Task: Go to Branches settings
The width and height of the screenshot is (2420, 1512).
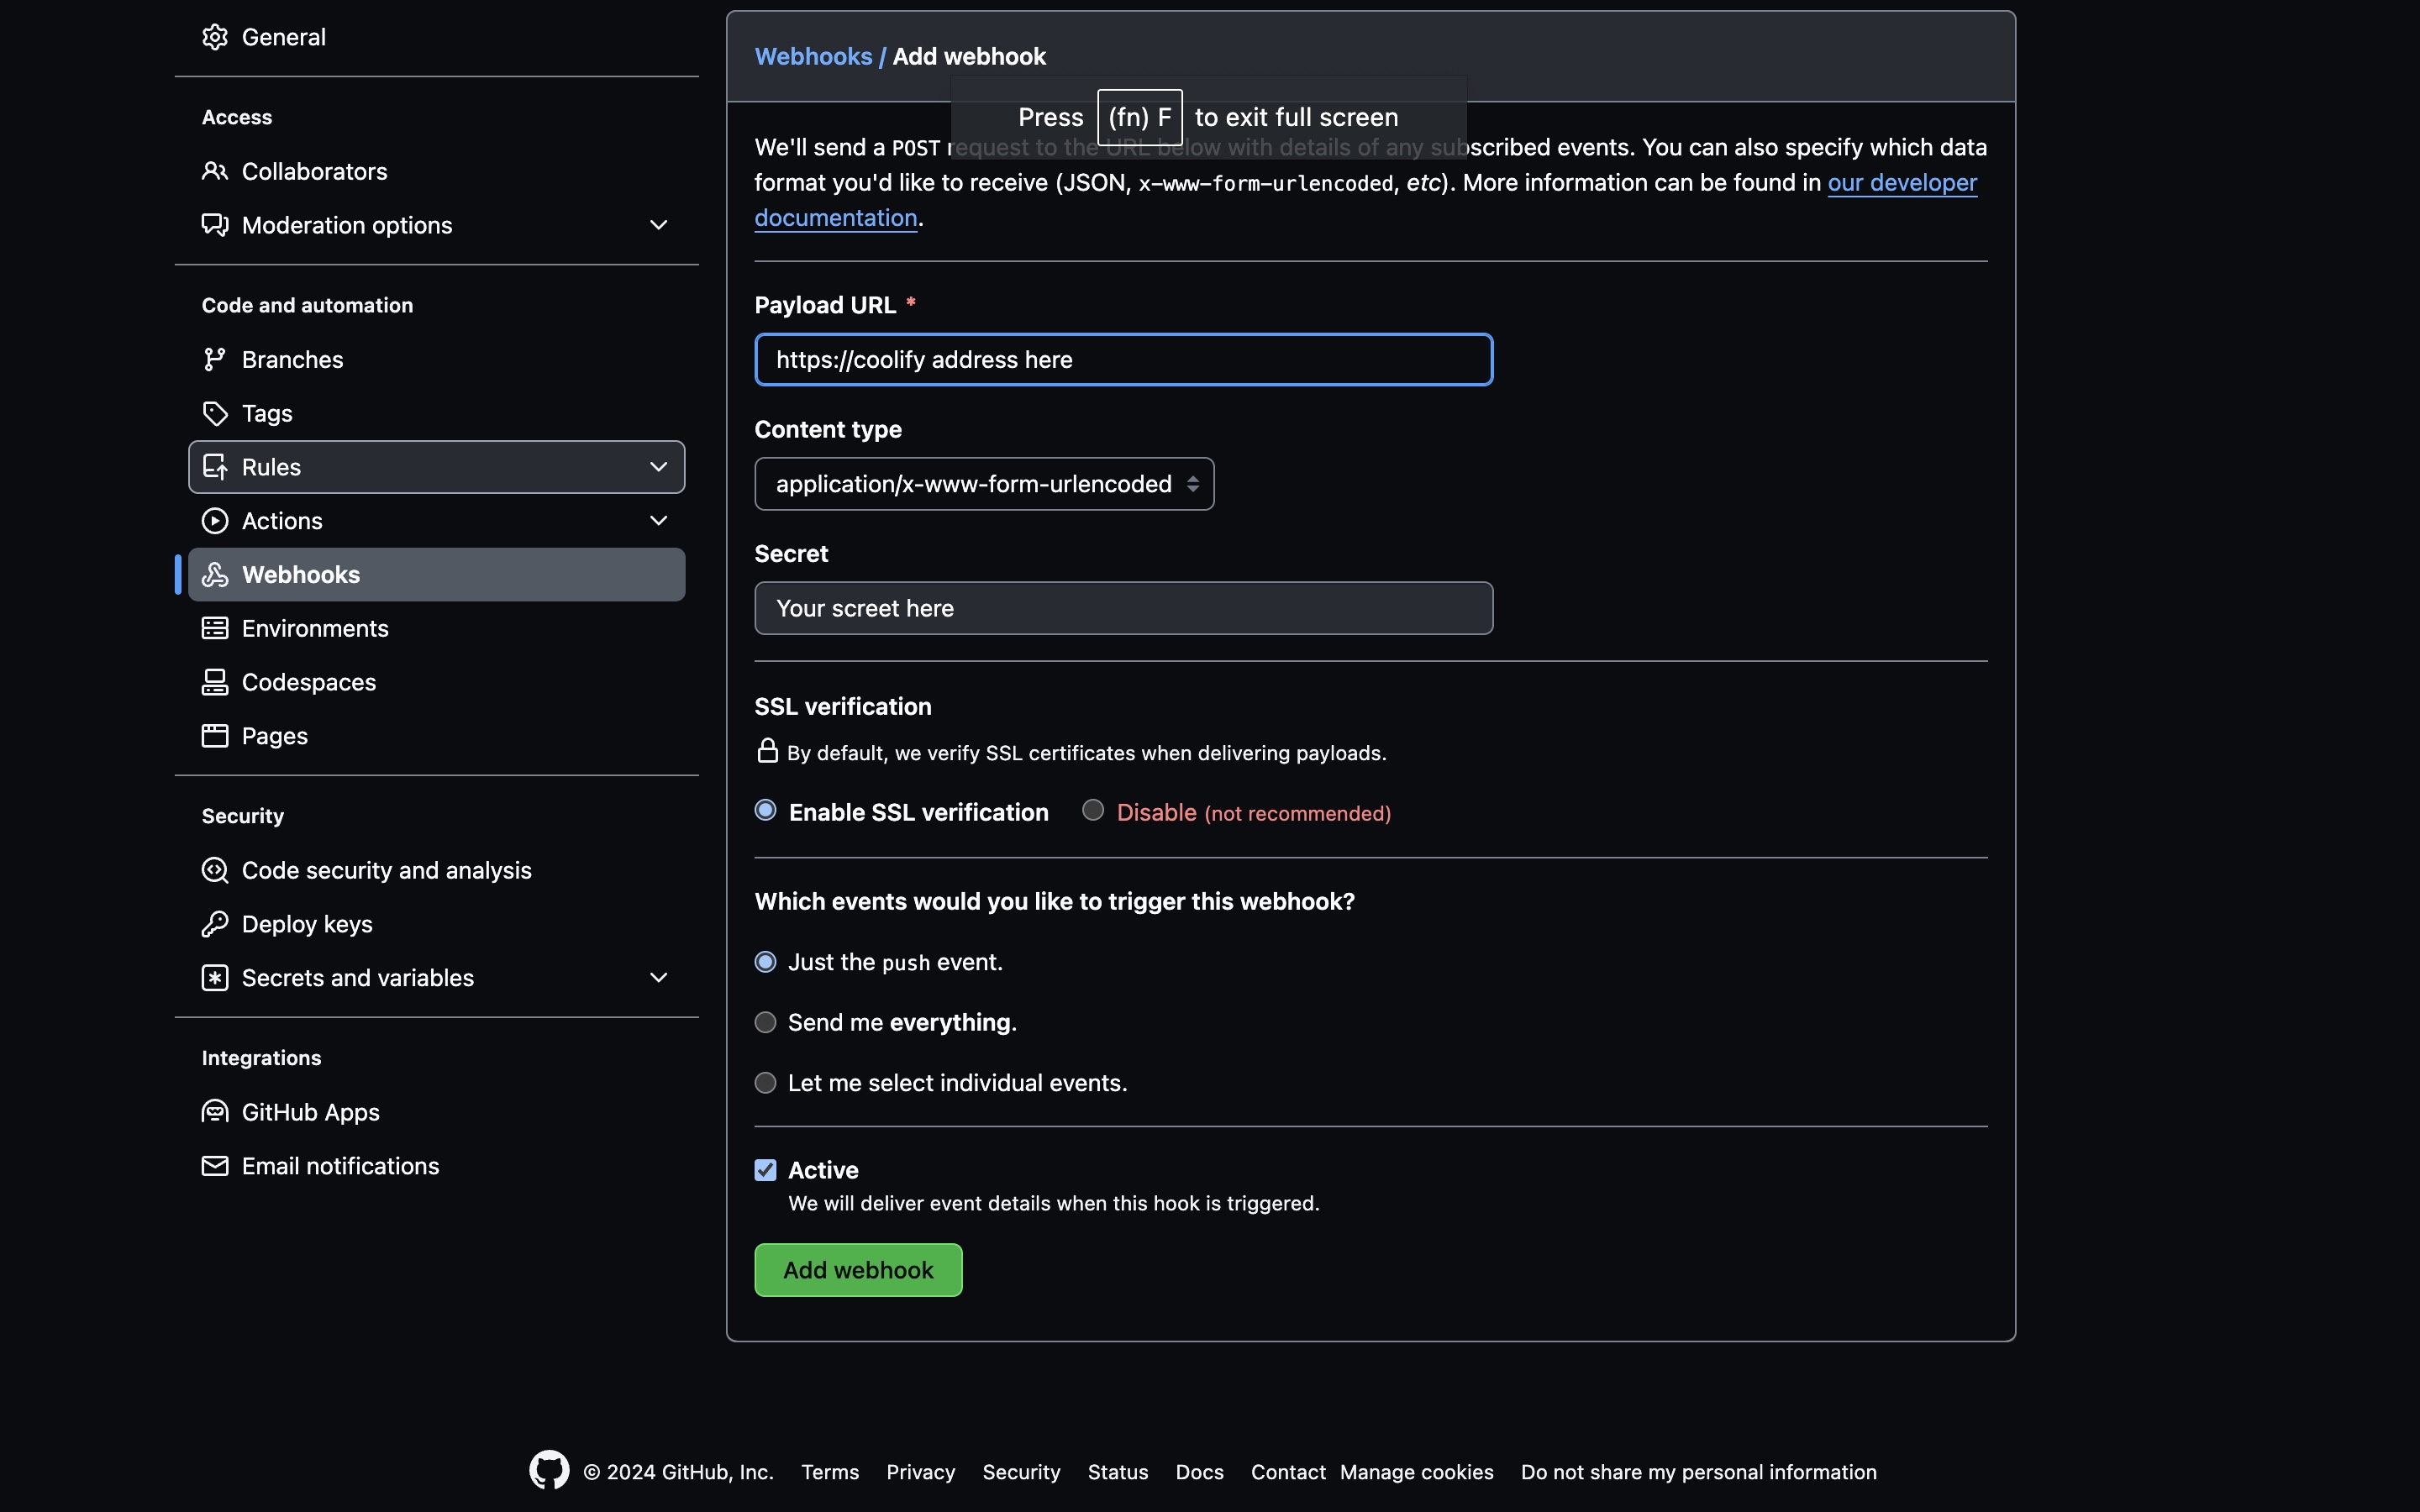Action: [436, 359]
